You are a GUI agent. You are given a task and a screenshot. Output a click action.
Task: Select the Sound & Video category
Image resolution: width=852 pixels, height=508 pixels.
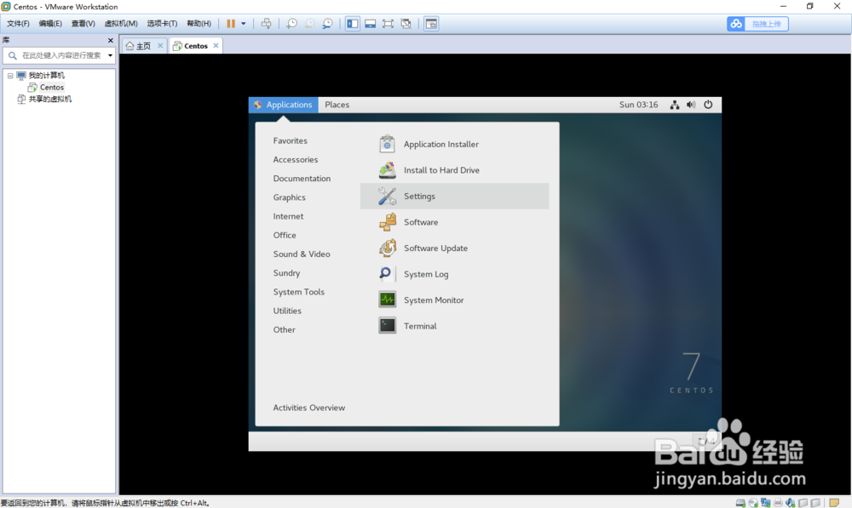(x=302, y=254)
